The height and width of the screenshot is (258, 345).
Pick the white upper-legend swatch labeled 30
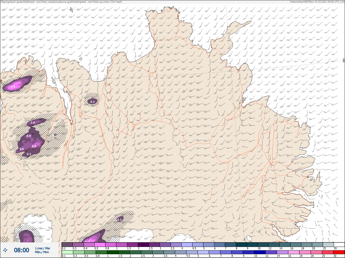[x=339, y=245]
